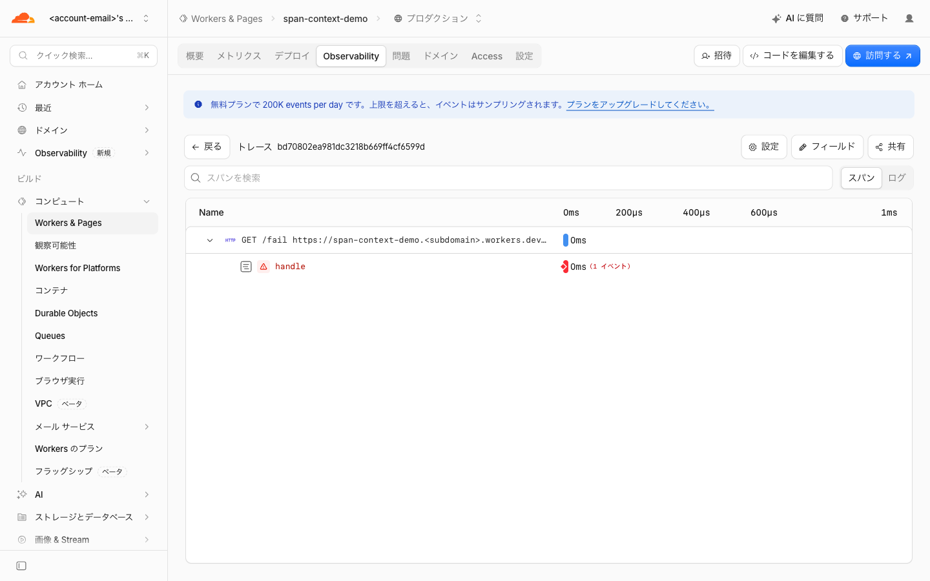Click the red error warning icon on handle
The width and height of the screenshot is (930, 581).
click(263, 267)
